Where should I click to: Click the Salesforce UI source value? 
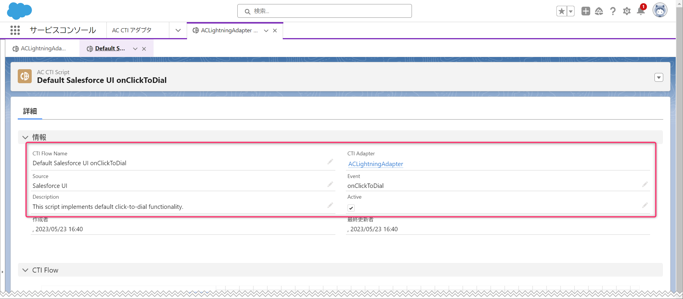[x=50, y=186]
